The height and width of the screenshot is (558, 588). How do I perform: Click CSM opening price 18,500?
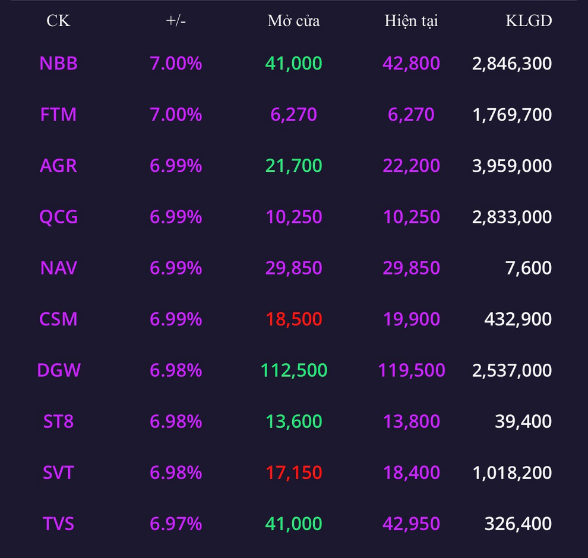[x=293, y=319]
